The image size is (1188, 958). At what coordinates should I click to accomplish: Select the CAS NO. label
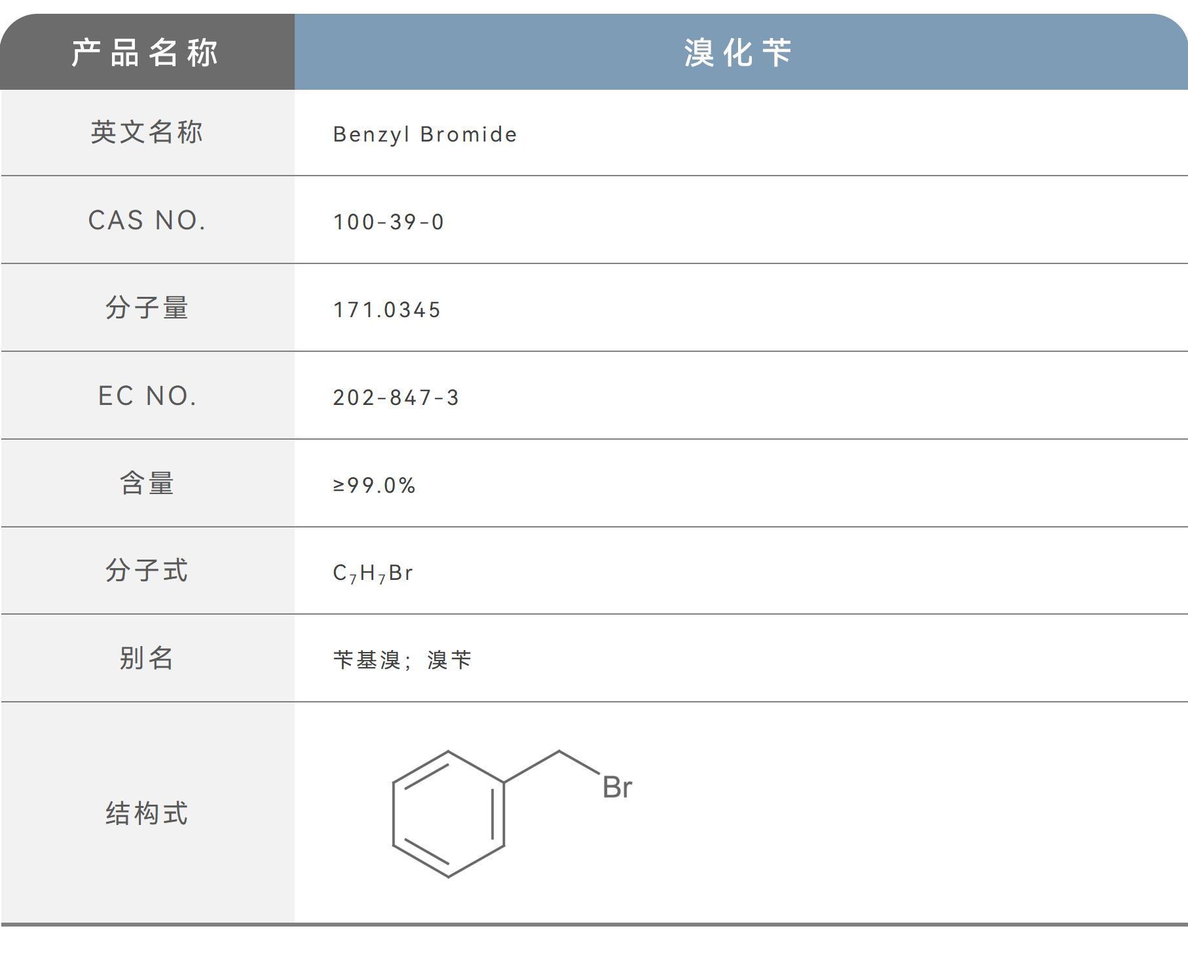pos(147,221)
